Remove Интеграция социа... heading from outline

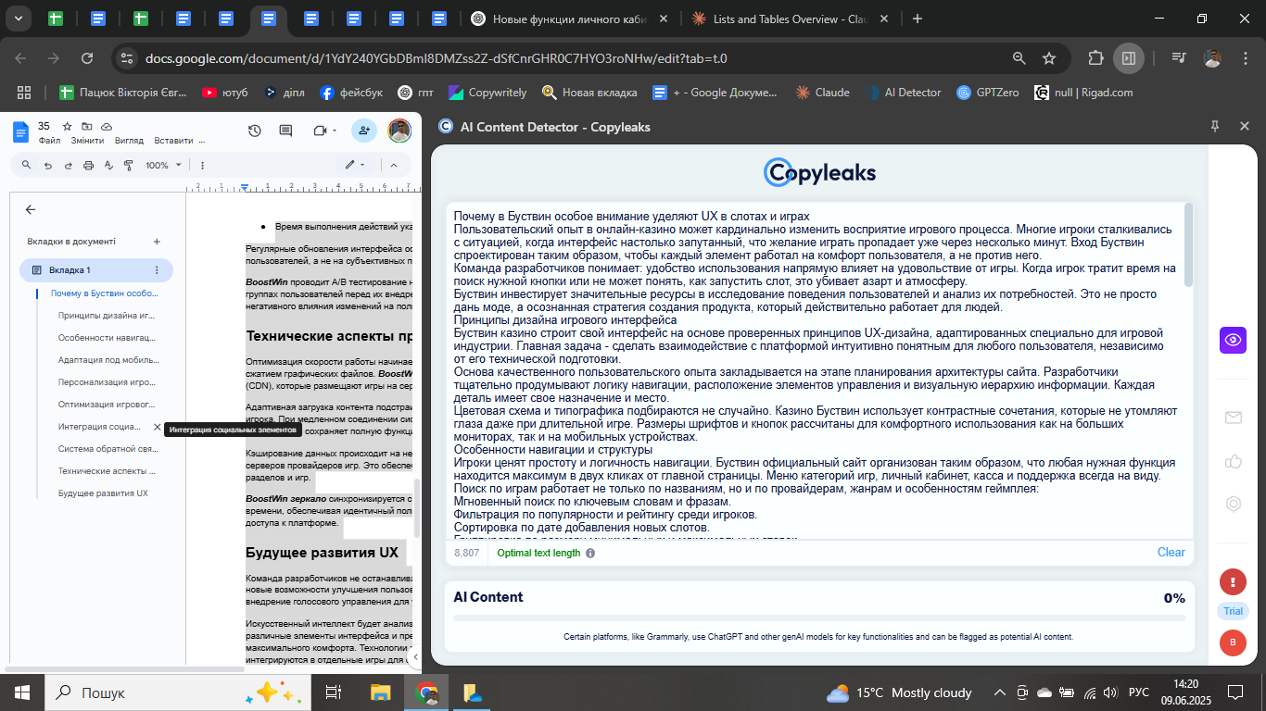(157, 427)
